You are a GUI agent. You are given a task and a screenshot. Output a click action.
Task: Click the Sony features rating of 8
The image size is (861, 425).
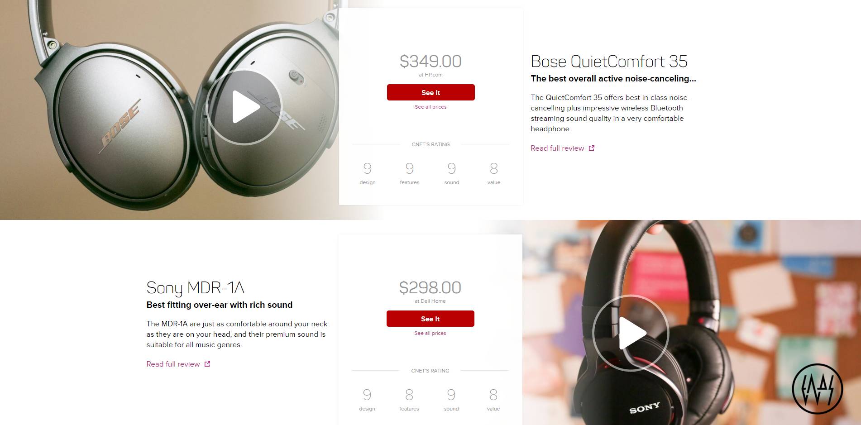click(x=409, y=395)
